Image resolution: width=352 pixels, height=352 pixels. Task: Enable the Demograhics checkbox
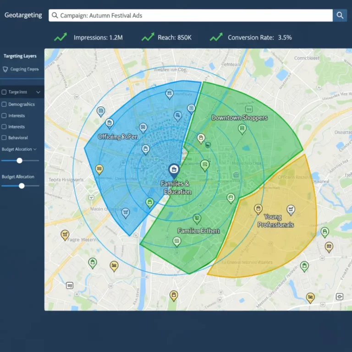point(4,104)
